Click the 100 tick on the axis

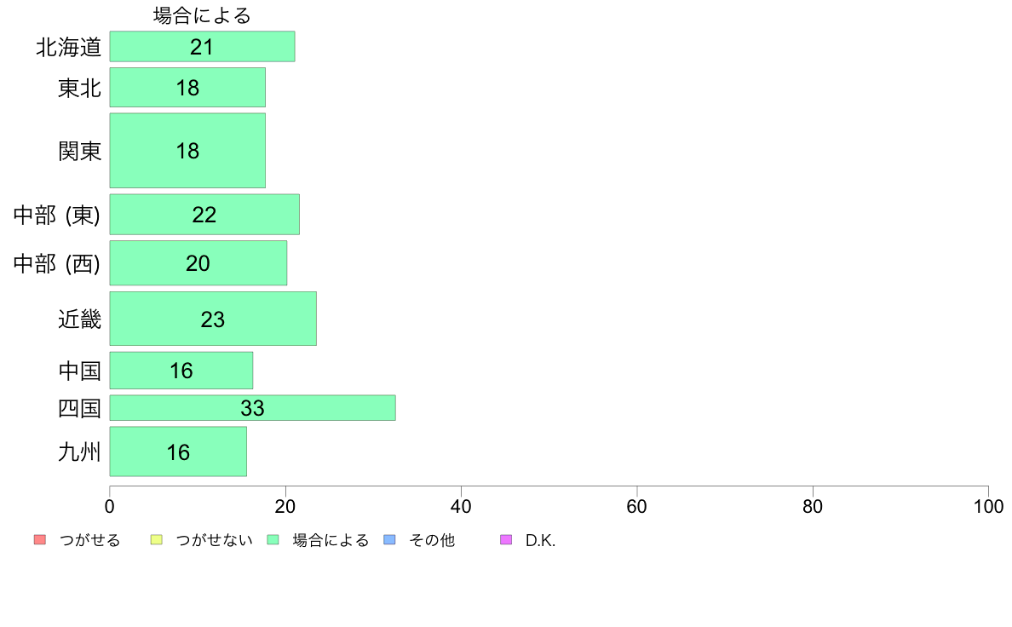[988, 506]
